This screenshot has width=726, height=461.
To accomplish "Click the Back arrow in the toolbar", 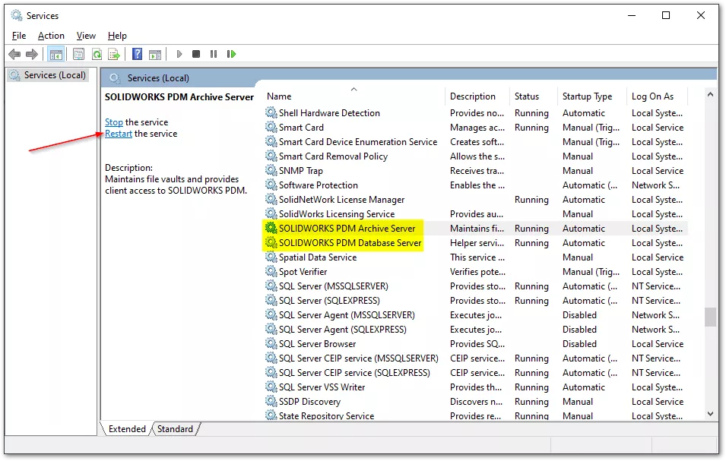I will tap(14, 54).
